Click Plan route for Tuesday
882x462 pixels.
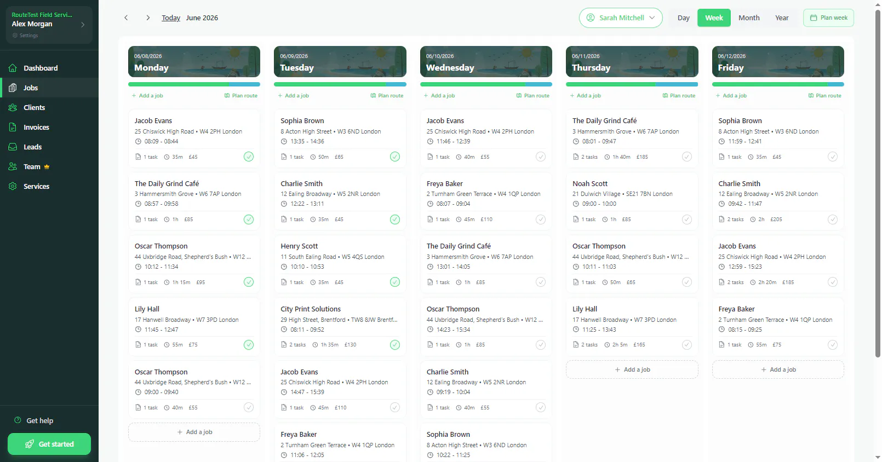point(387,95)
